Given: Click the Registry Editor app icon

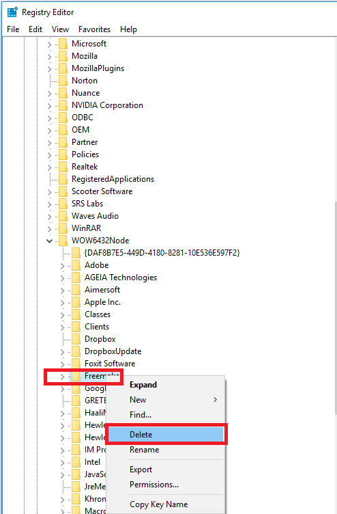Looking at the screenshot, I should click(x=12, y=12).
